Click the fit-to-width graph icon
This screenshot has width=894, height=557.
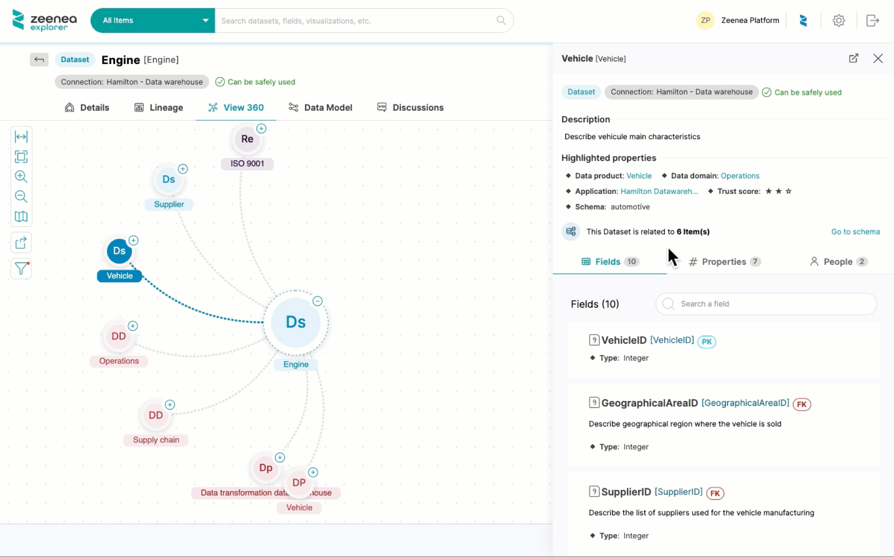(x=21, y=136)
